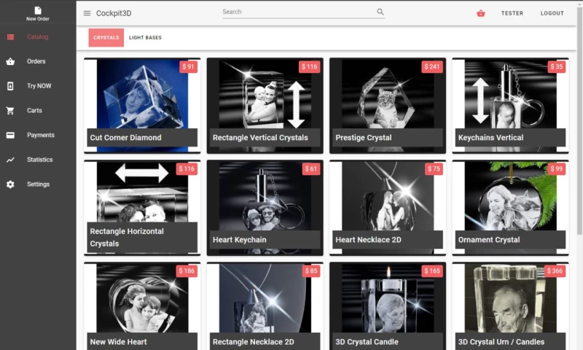583x350 pixels.
Task: Click the Ornament Crystal title label
Action: click(x=489, y=240)
